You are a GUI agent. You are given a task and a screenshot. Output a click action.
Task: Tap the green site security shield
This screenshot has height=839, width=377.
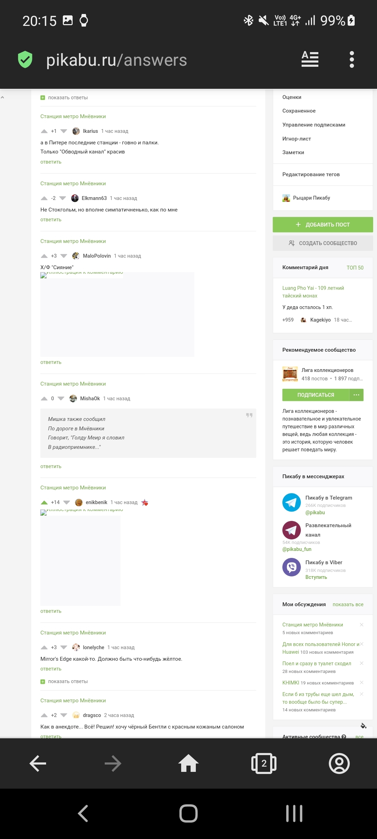point(25,59)
